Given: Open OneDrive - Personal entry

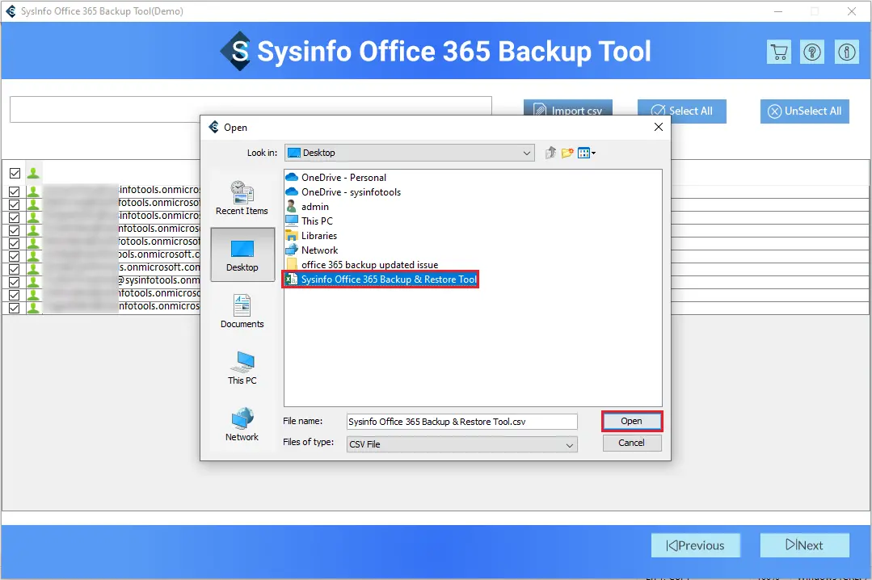Looking at the screenshot, I should tap(336, 178).
